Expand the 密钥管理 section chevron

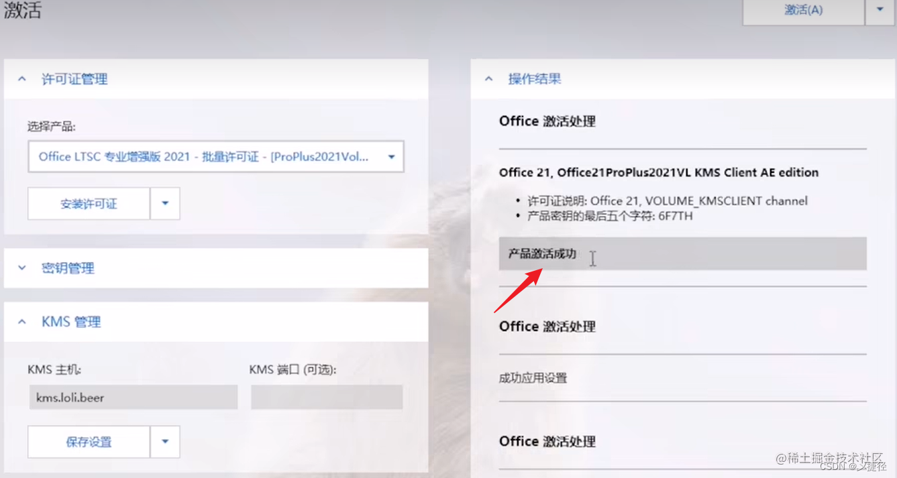pyautogui.click(x=22, y=268)
